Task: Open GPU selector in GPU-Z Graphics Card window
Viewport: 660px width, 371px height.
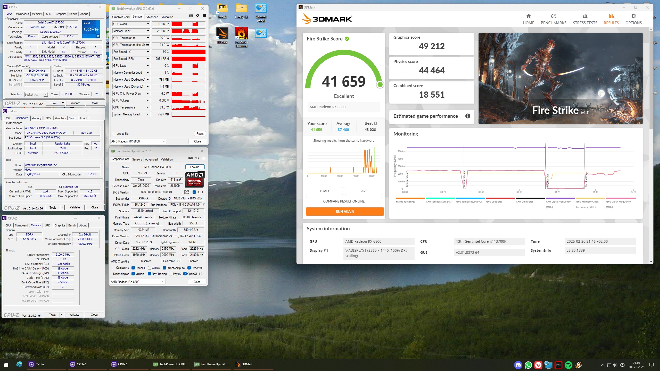Action: (137, 282)
